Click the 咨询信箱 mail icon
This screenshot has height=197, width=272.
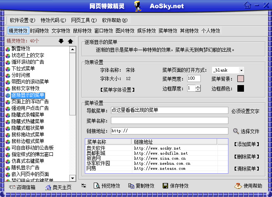[x=12, y=187]
